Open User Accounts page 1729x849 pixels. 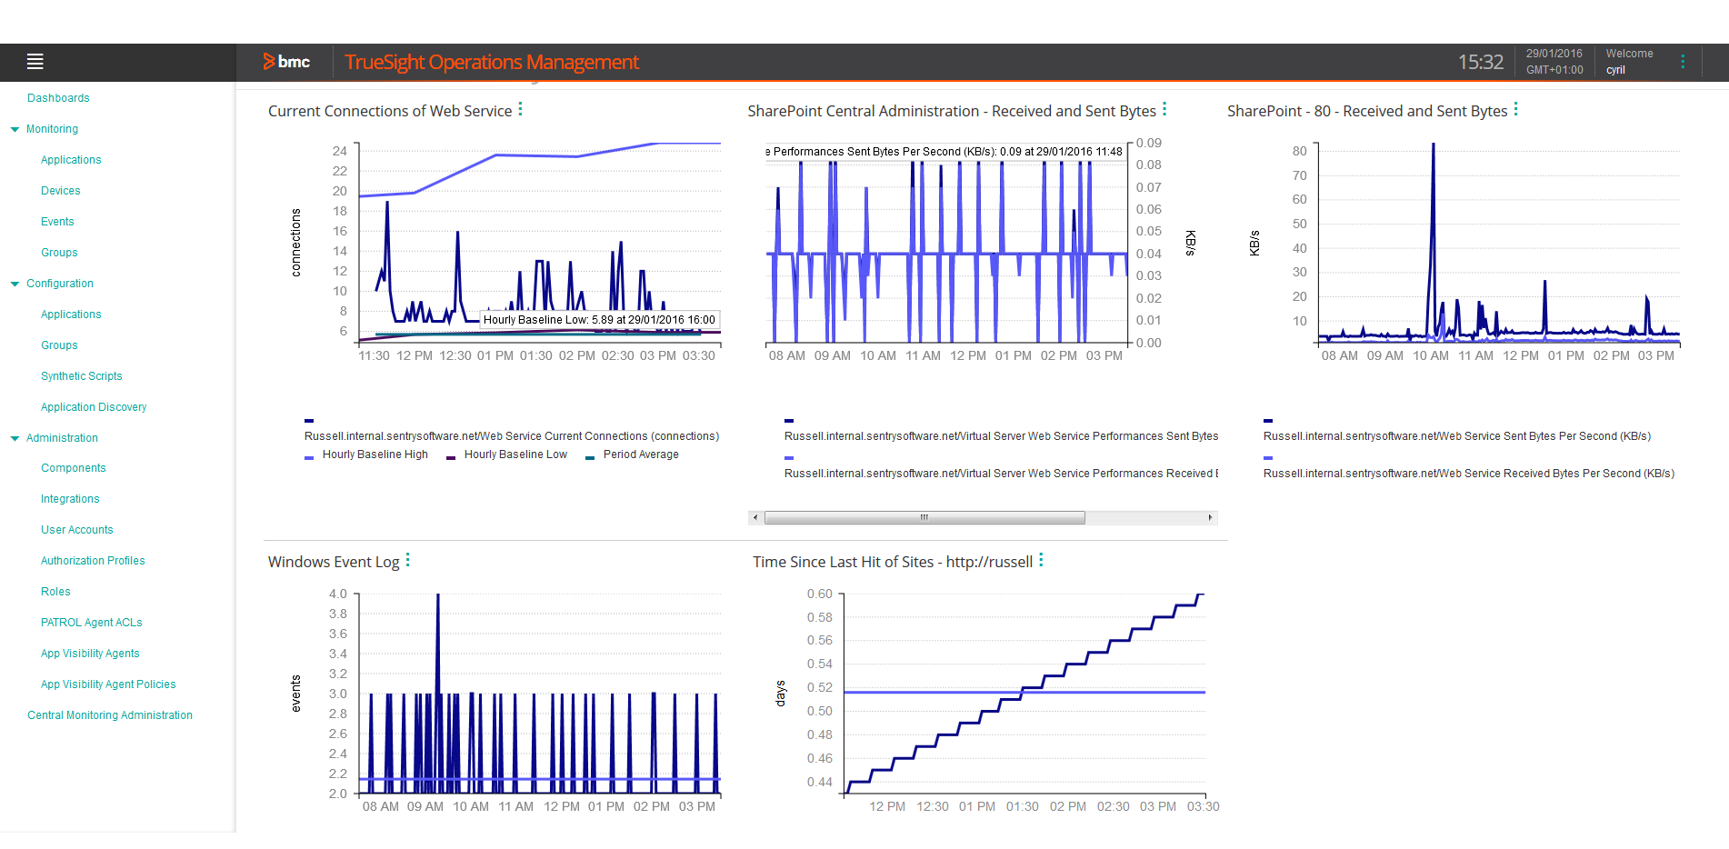77,530
